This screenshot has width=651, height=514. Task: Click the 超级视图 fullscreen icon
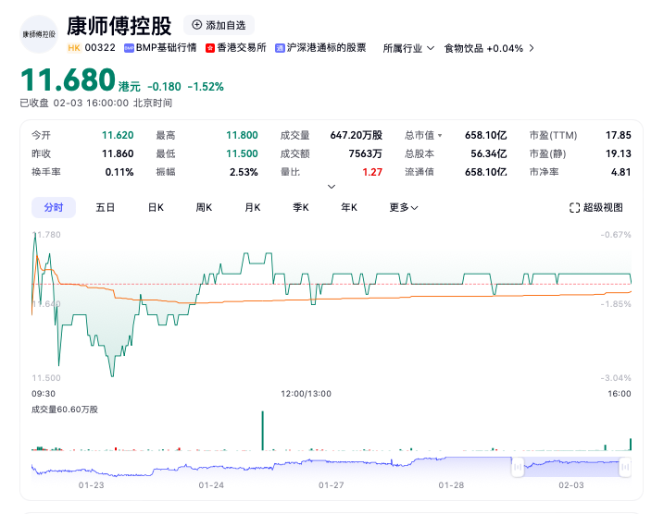tap(574, 208)
